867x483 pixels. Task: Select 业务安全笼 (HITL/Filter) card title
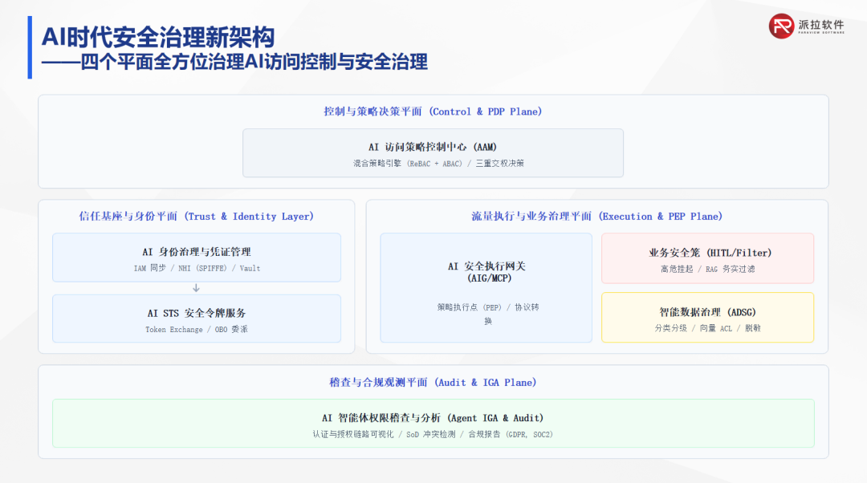pos(710,253)
